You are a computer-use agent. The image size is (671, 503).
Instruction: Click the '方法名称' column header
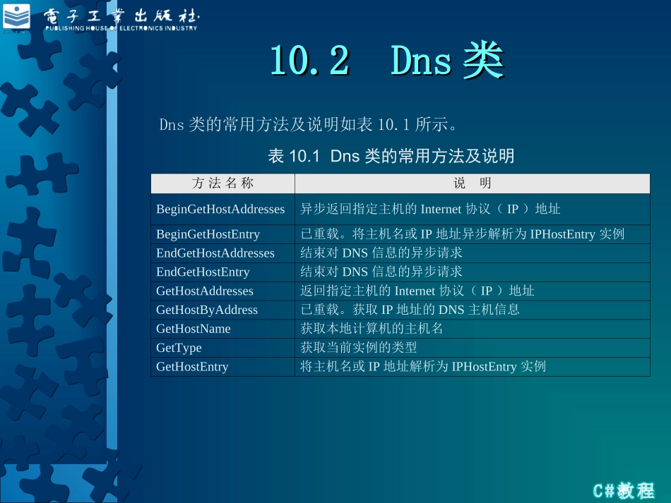click(223, 183)
